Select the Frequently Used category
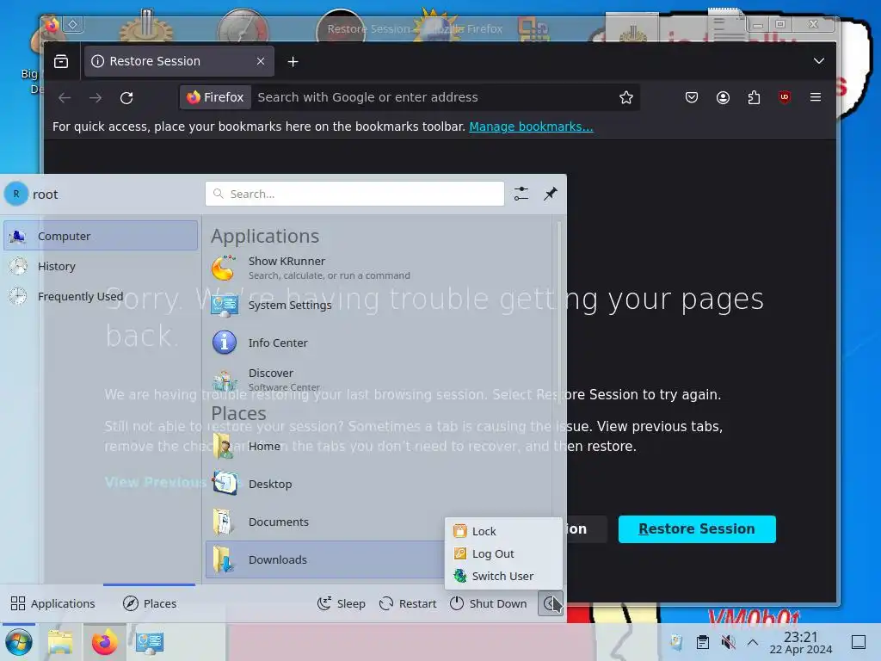881x661 pixels. (102, 296)
